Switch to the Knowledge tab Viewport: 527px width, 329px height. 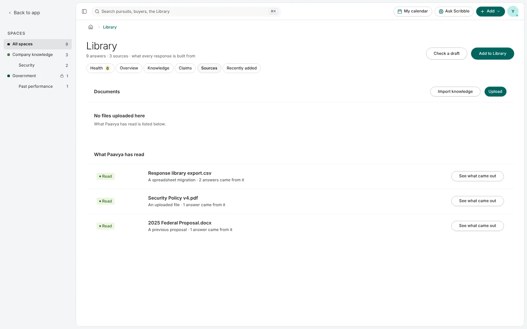158,68
